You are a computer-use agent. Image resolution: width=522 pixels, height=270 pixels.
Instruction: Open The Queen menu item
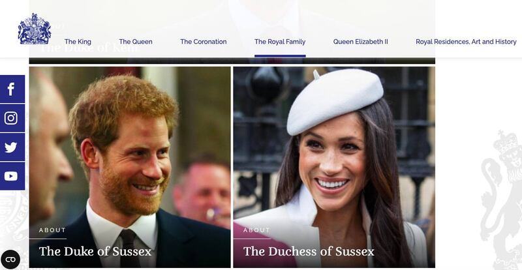click(x=136, y=42)
